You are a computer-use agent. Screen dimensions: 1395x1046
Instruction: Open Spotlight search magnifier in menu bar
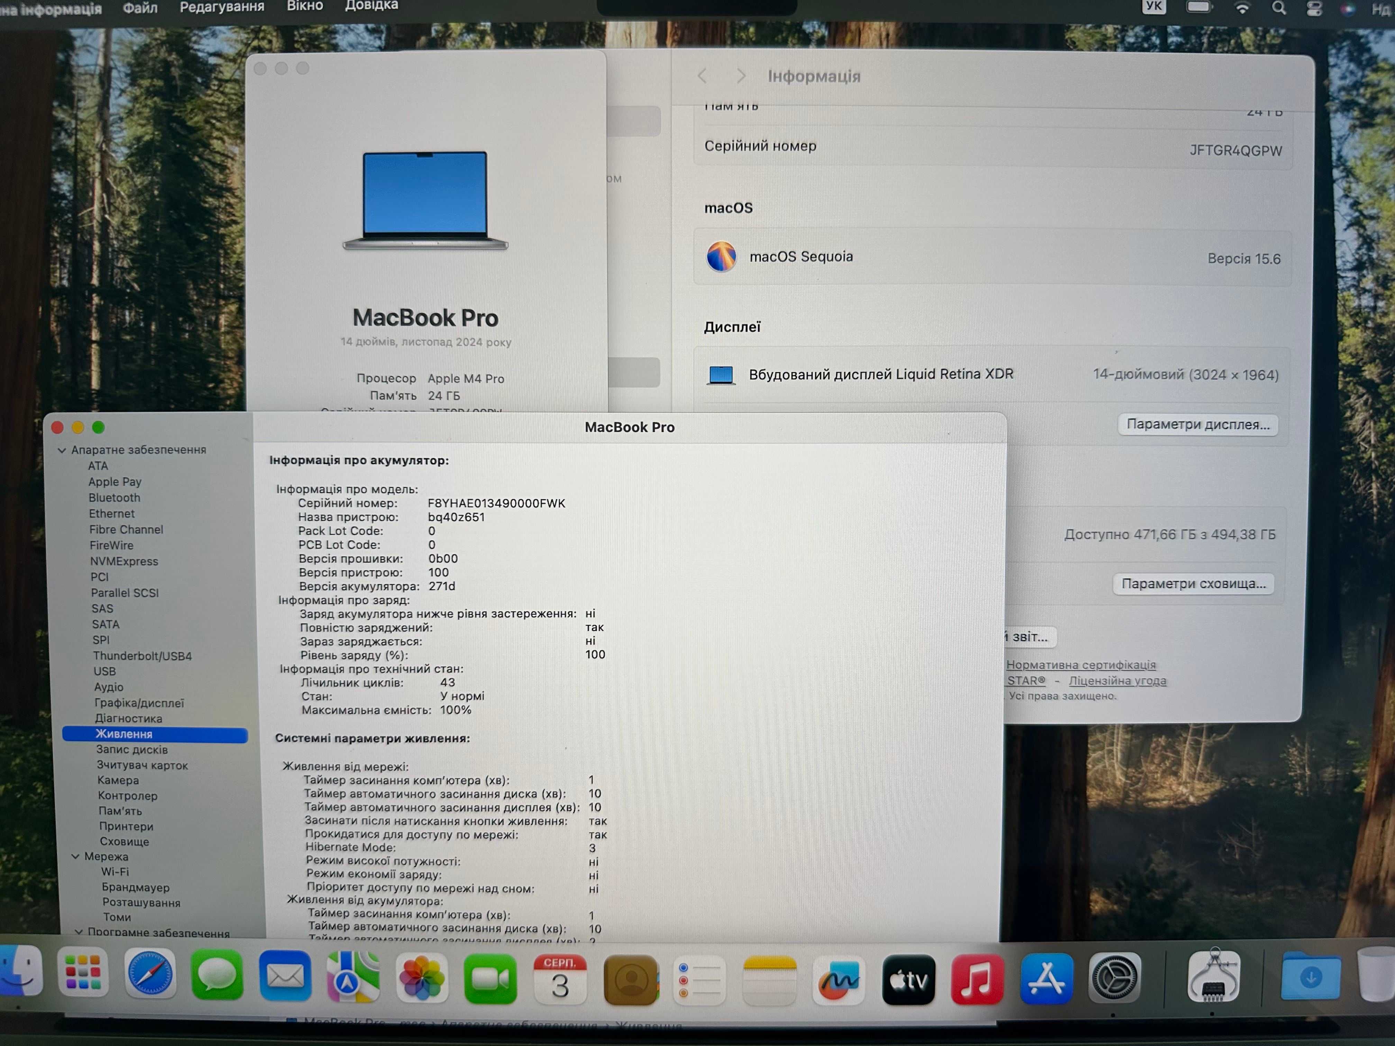click(1278, 8)
